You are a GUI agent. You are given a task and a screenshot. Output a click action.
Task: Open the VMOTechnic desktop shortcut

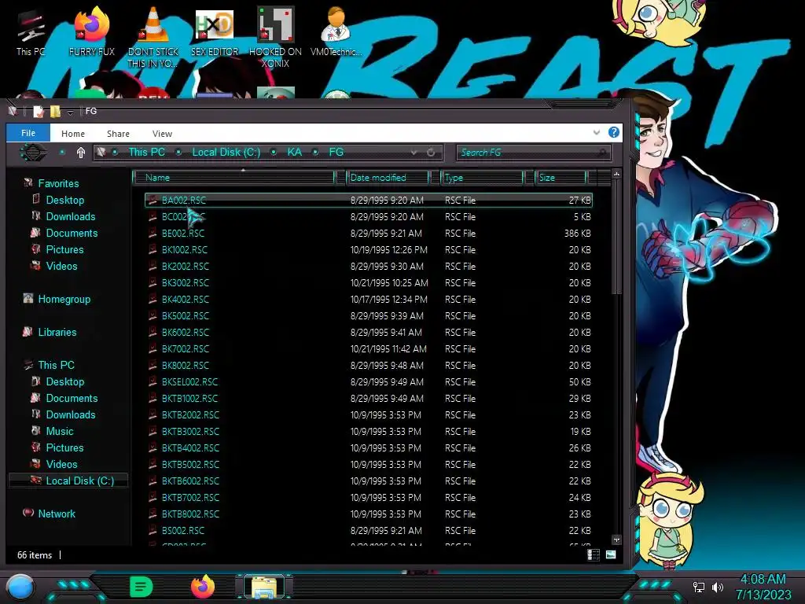(336, 32)
